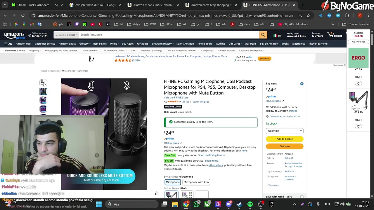Select the Buy new radio button
Image resolution: width=374 pixels, height=210 pixels.
point(302,84)
